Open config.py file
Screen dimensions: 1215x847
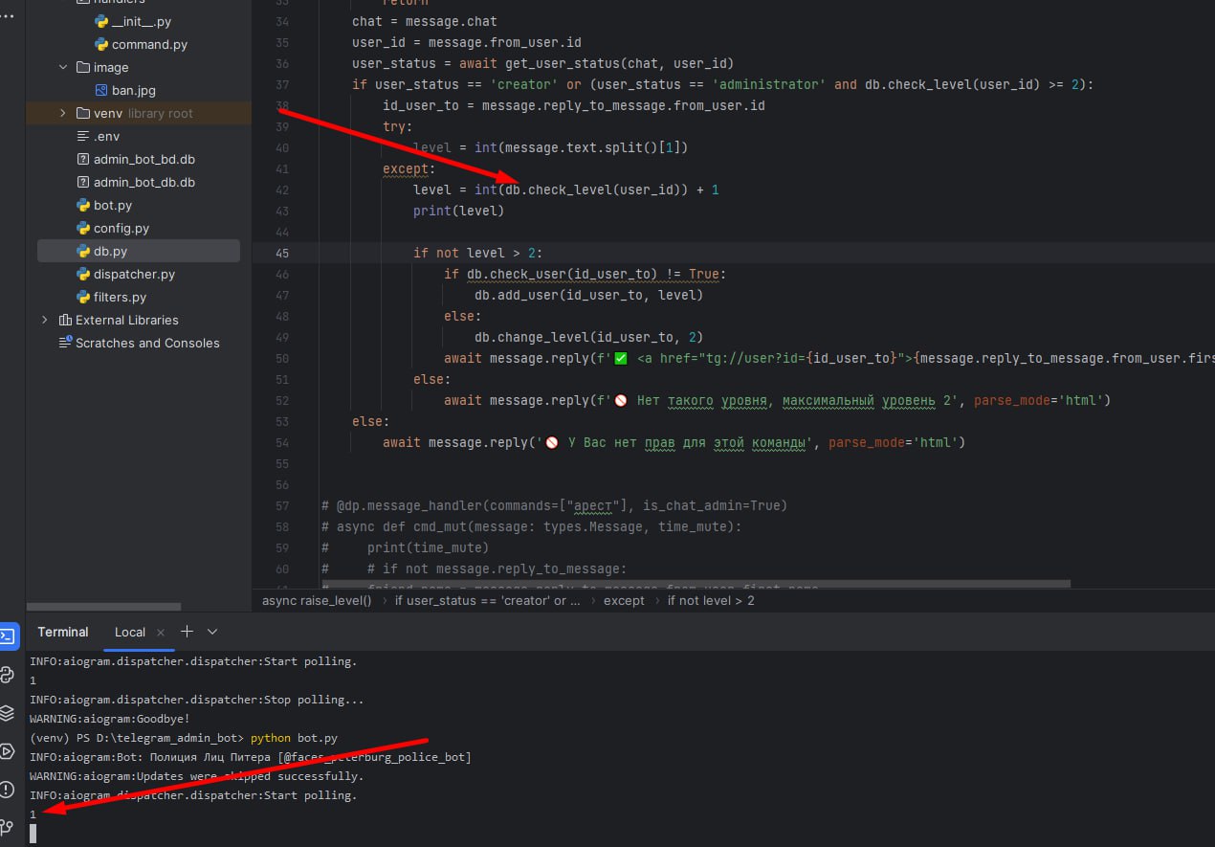coord(121,228)
